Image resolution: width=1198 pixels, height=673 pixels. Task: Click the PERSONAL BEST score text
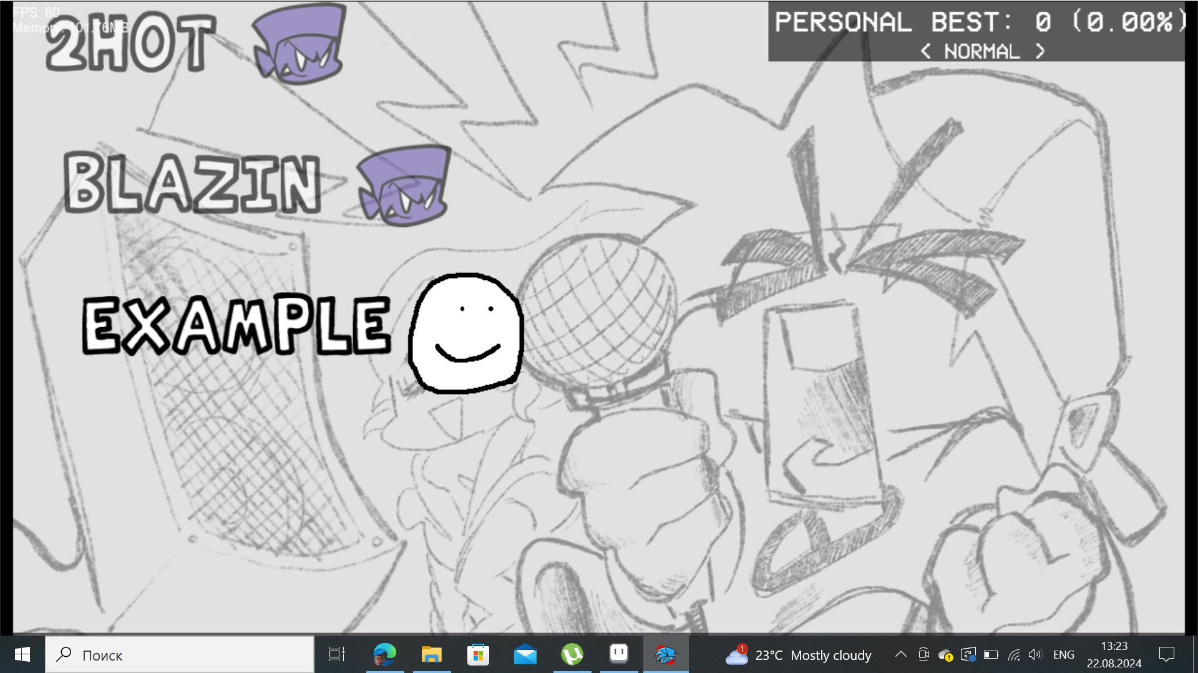981,22
